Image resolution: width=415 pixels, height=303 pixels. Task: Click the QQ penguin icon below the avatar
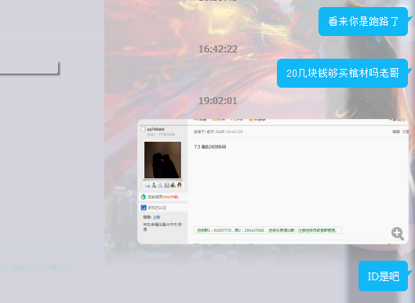(x=180, y=185)
